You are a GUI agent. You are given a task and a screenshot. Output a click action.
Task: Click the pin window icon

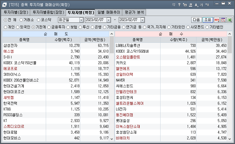pyautogui.click(x=190, y=5)
